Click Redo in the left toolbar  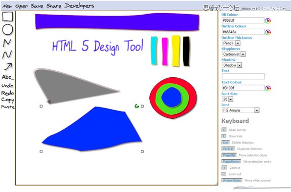tap(8, 92)
